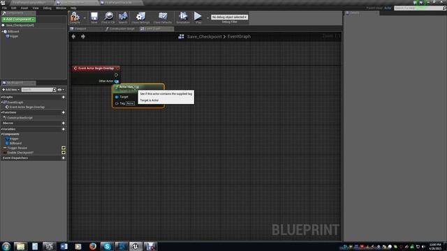This screenshot has height=251, width=447.
Task: Click the Compile toolbar icon
Action: point(75,17)
